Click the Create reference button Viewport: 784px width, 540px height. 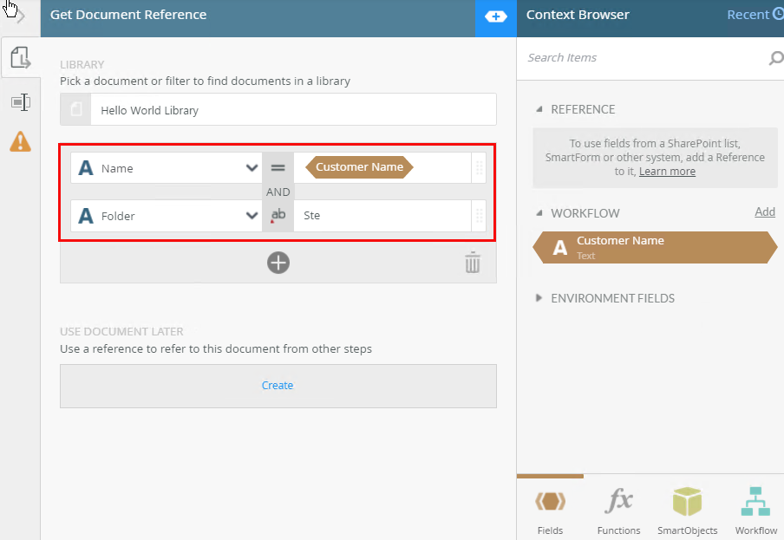point(278,386)
